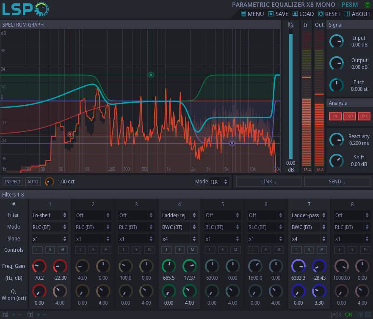This screenshot has height=319, width=373.
Task: Open filter 2's Off filter type dropdown
Action: 93,215
